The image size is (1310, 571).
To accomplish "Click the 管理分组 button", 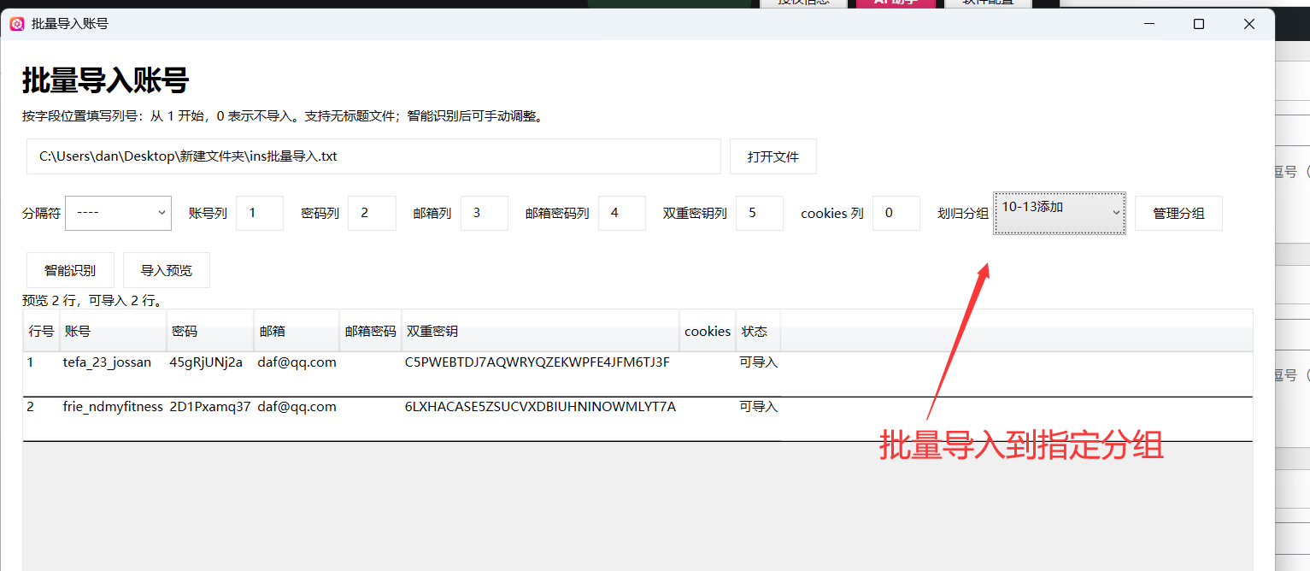I will [x=1178, y=213].
